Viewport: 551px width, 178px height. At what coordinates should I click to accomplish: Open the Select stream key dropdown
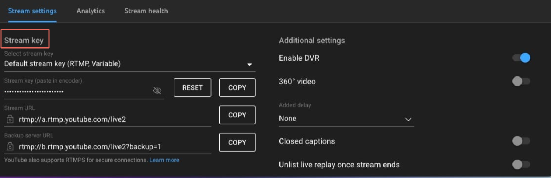click(x=129, y=64)
